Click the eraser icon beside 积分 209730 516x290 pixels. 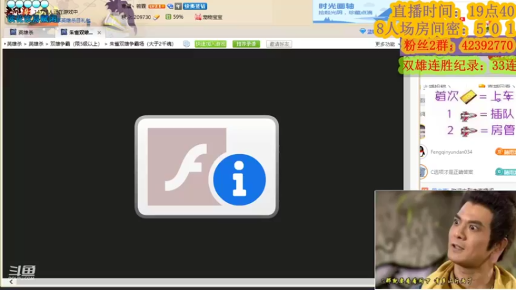[x=156, y=17]
